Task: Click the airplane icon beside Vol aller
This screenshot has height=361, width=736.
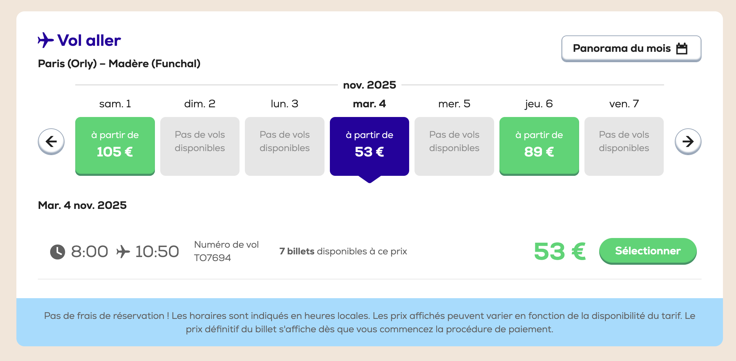Action: click(x=45, y=40)
